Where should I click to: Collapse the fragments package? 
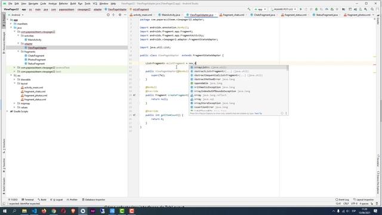[x=19, y=52]
